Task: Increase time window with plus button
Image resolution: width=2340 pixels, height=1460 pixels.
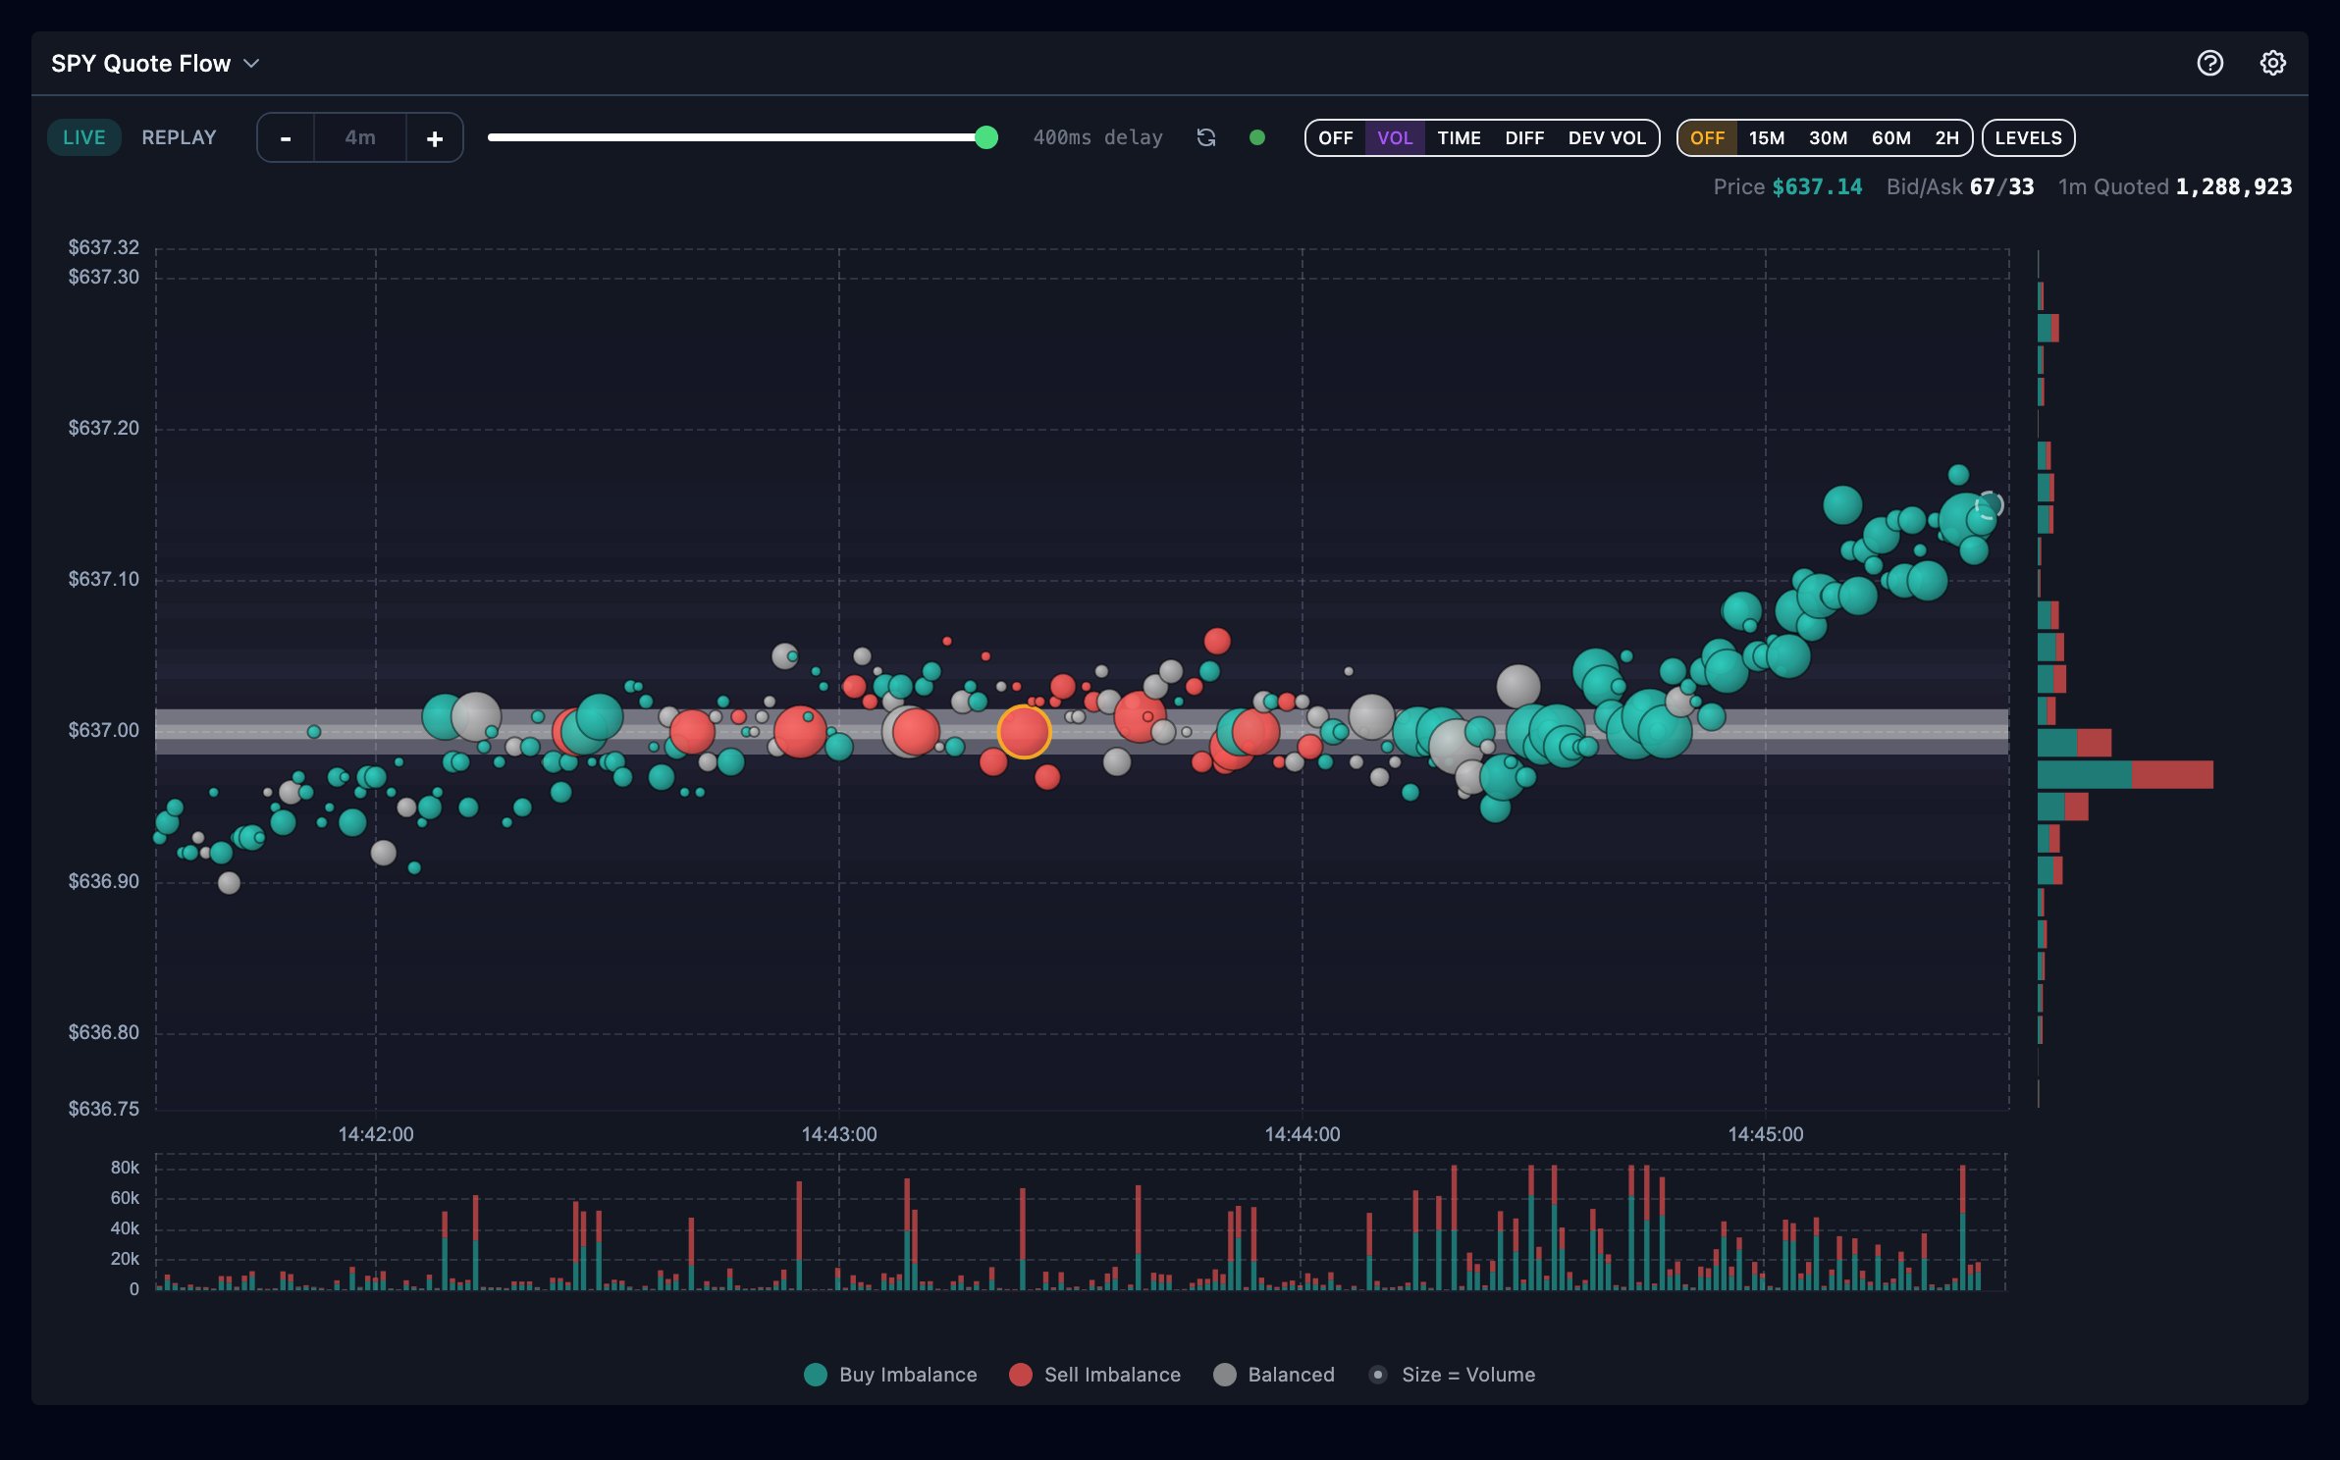Action: pyautogui.click(x=435, y=138)
